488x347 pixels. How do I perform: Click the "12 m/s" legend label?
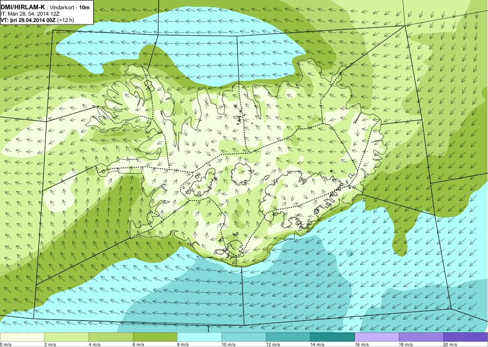pyautogui.click(x=273, y=345)
